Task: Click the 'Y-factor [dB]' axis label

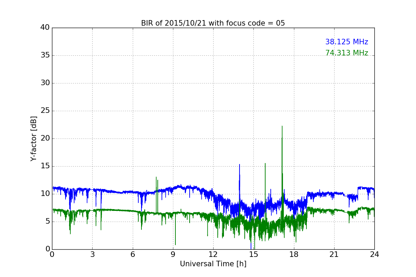Action: click(x=34, y=138)
